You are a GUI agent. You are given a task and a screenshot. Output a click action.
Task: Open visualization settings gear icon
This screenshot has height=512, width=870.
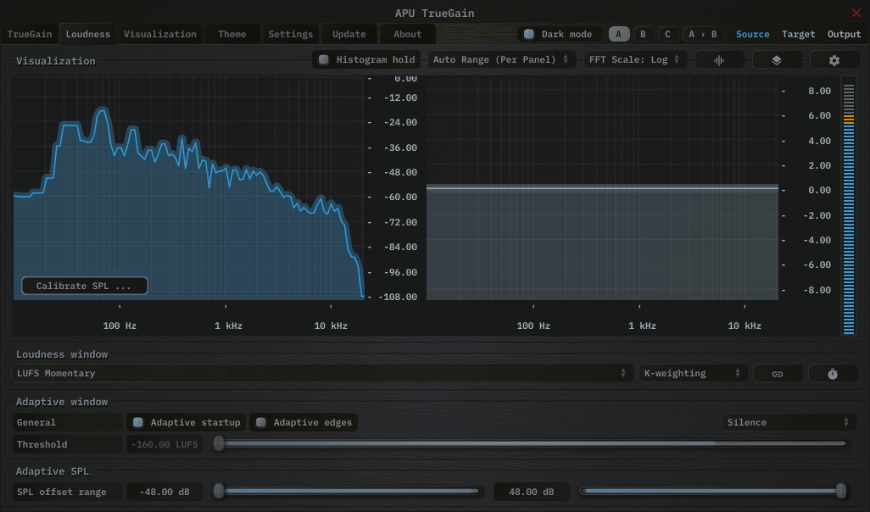pyautogui.click(x=834, y=60)
